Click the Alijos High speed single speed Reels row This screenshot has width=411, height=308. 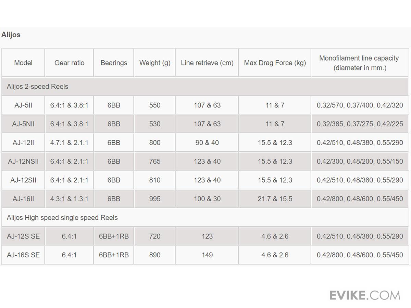coord(62,218)
